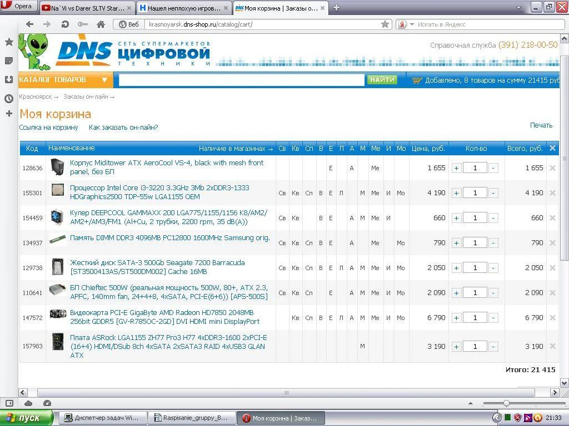Open the toggle panel icon in status bar
Image resolution: width=569 pixels, height=426 pixels.
9,403
